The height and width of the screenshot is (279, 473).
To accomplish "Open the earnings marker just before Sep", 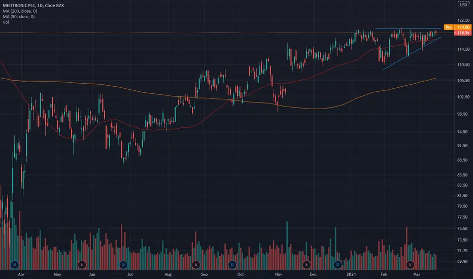I will coord(196,264).
